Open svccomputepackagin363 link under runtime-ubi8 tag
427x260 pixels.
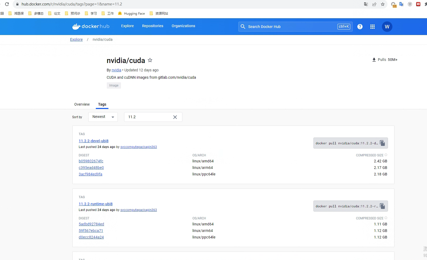(138, 210)
